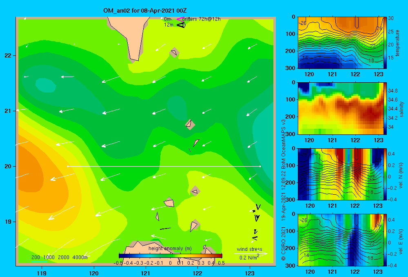Click the 'vel. N (m/s)' axis label
Screen dimensions: 408x277
(401, 176)
